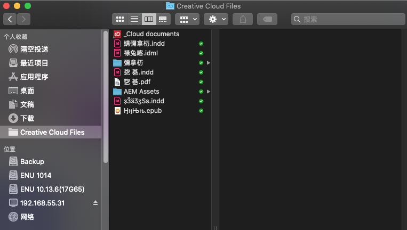
Task: Click the 搜索 search field
Action: (348, 19)
